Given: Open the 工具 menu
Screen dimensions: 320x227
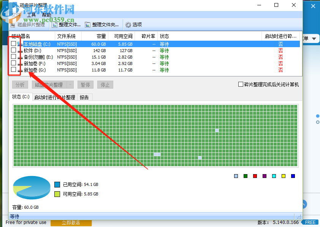Looking at the screenshot, I should point(31,15).
